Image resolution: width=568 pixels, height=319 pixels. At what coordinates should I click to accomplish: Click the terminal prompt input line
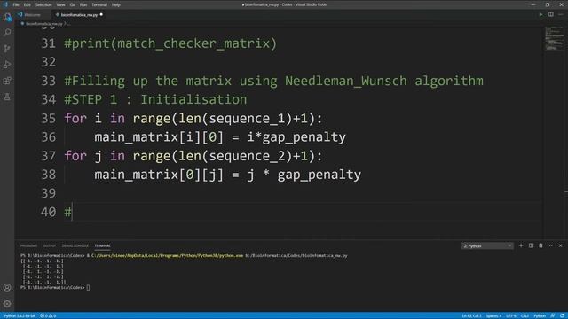(55, 287)
